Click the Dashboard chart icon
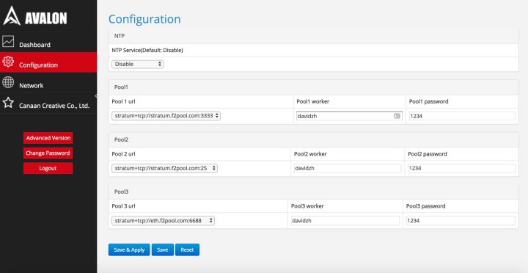Image resolution: width=528 pixels, height=273 pixels. click(x=8, y=41)
